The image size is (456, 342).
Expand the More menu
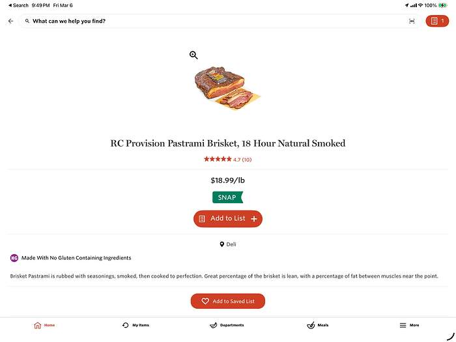409,324
